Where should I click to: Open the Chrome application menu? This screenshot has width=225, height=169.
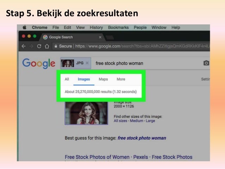(x=39, y=28)
